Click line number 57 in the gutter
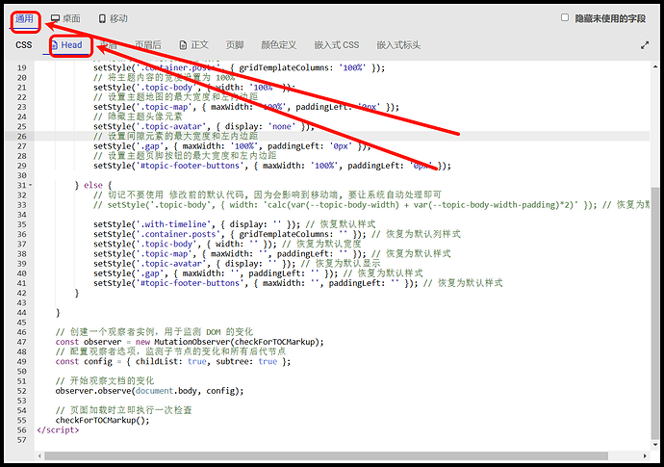Viewport: 664px width, 467px height. [21, 440]
